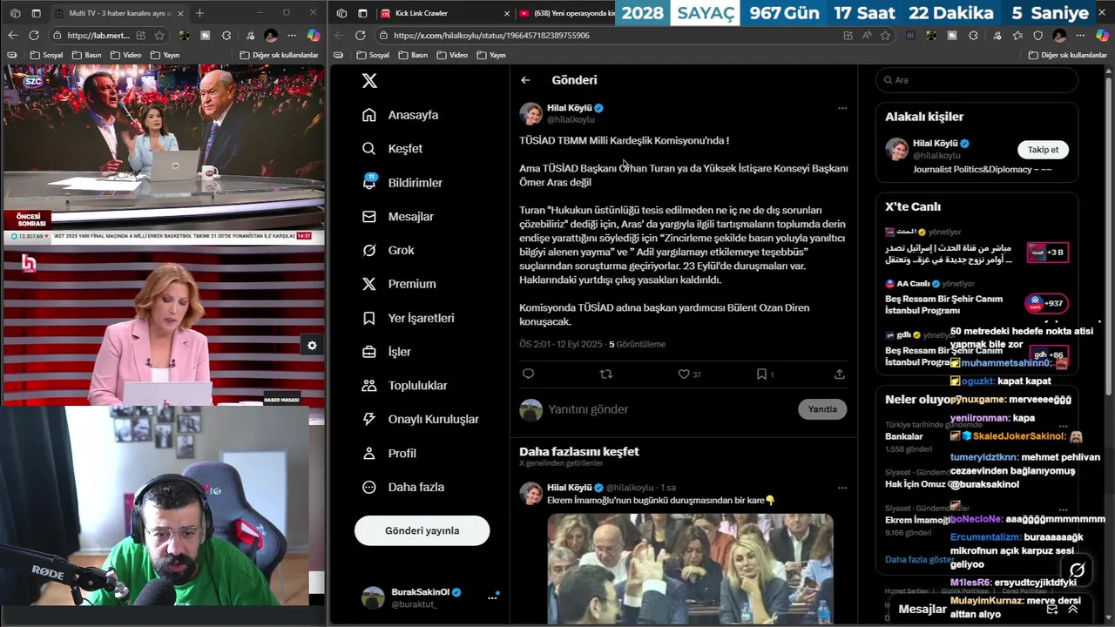The width and height of the screenshot is (1115, 627).
Task: Open Hilal Köylü profile avatar on post
Action: coord(530,113)
